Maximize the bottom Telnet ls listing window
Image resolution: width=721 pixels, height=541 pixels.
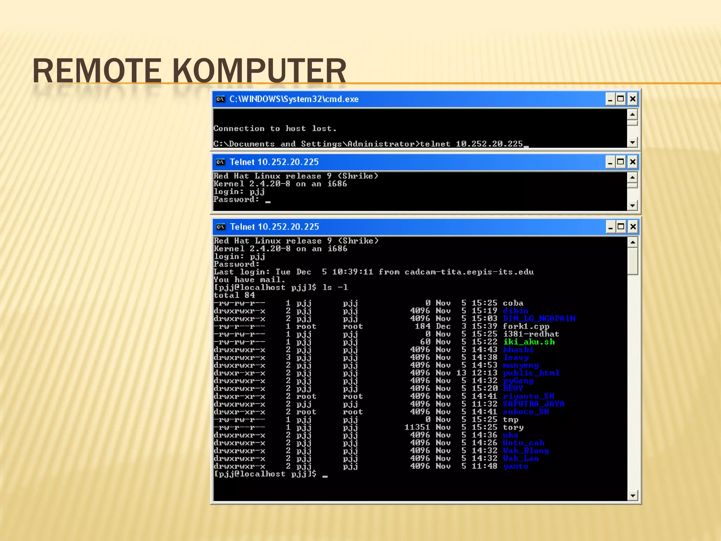tap(621, 227)
